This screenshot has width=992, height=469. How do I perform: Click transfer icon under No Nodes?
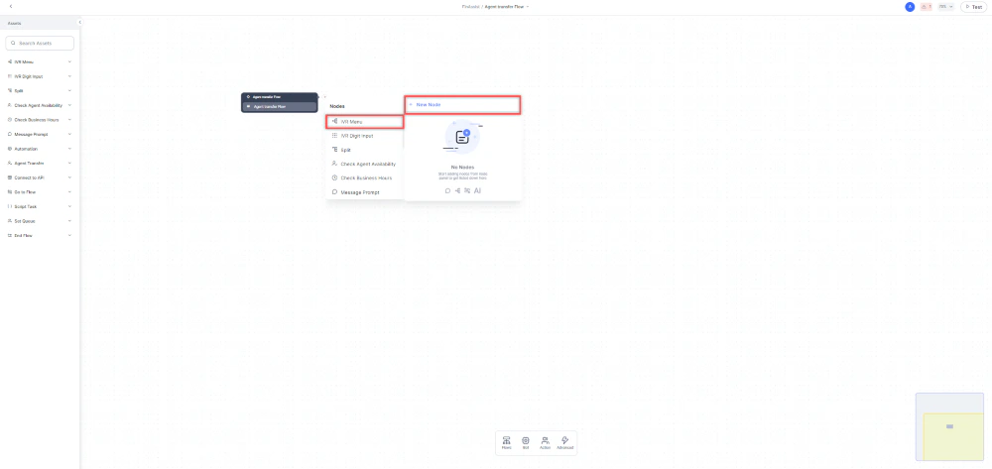(467, 190)
